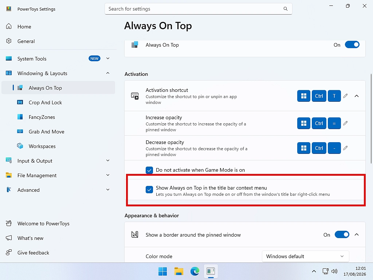Open the Home page in sidebar

click(58, 27)
